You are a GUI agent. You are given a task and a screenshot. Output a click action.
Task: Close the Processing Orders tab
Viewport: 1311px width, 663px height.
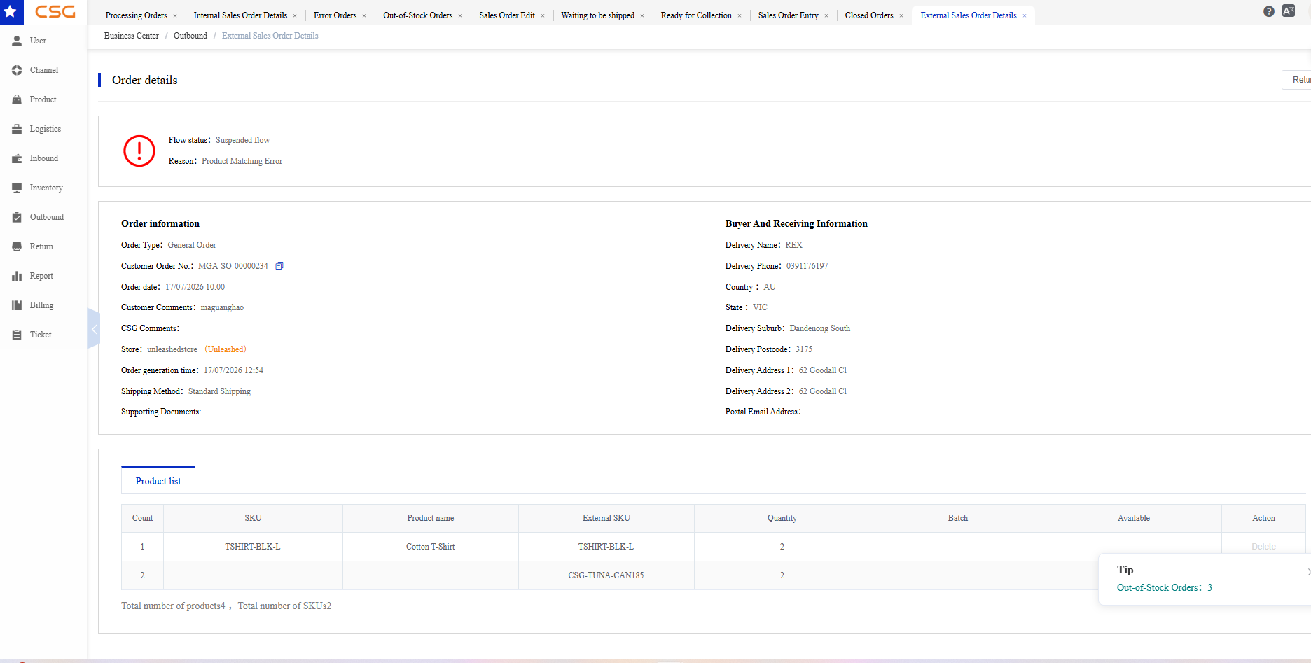(x=175, y=15)
